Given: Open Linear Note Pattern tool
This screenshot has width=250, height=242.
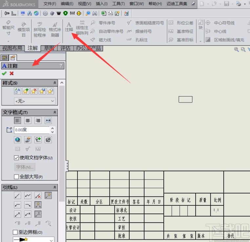Looking at the screenshot, I should pyautogui.click(x=82, y=28).
